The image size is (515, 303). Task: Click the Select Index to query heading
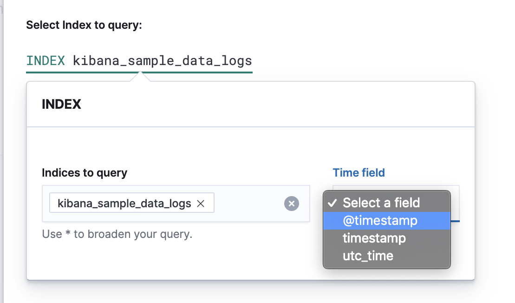pyautogui.click(x=84, y=25)
